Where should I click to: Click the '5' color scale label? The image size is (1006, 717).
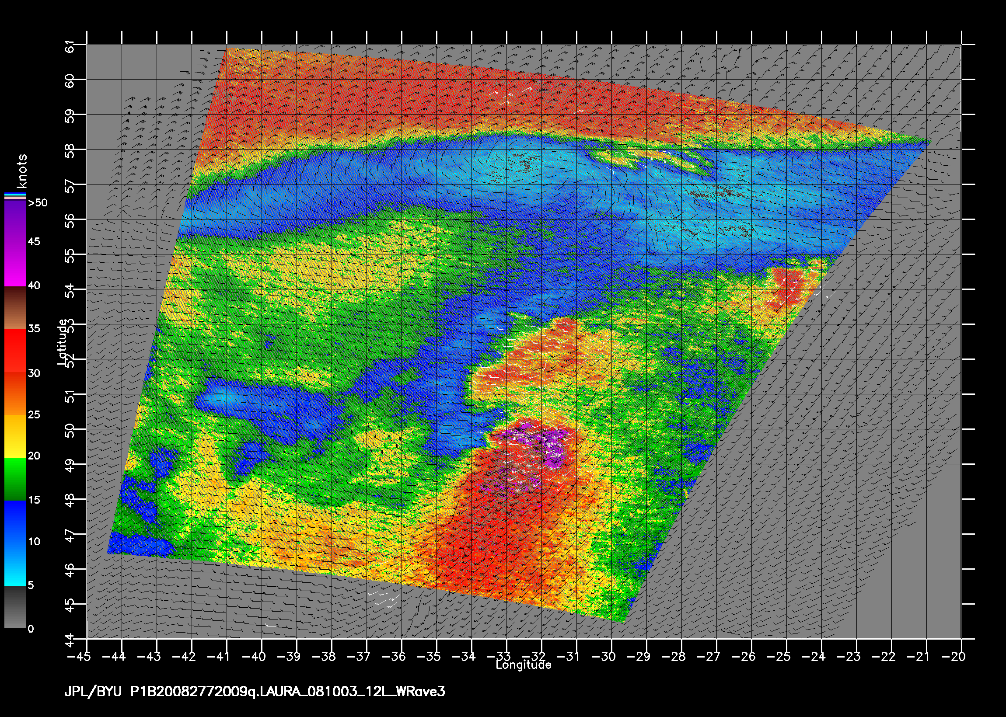pyautogui.click(x=31, y=585)
